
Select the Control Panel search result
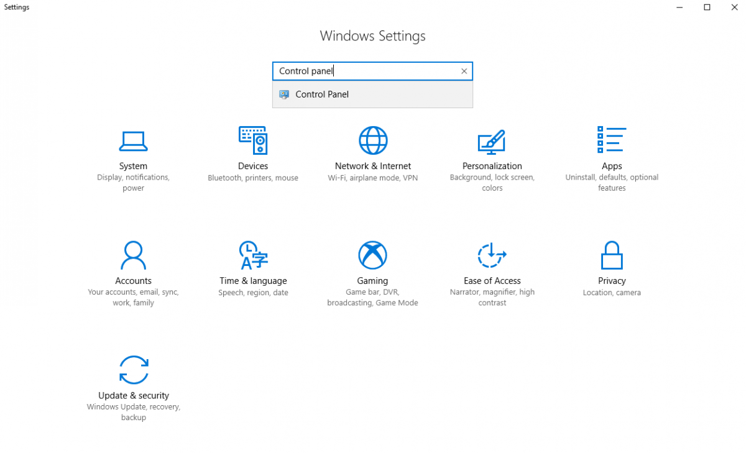(x=322, y=94)
